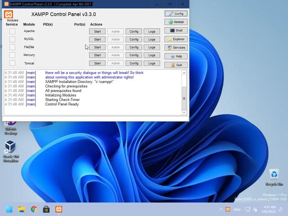Toggle Mercury service checkbox
Image resolution: width=288 pixels, height=216 pixels.
(12, 55)
